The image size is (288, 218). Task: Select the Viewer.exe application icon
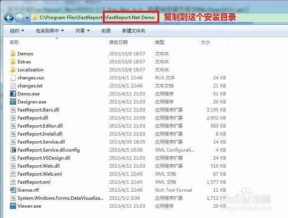point(13,206)
